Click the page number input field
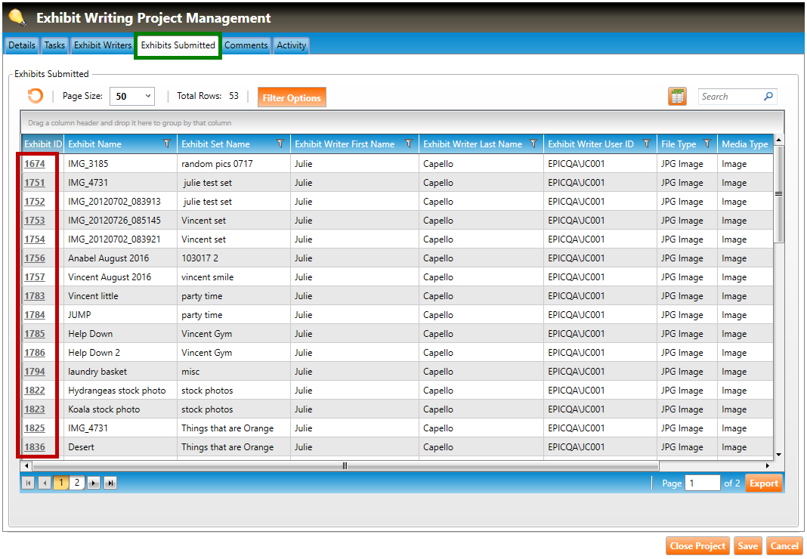This screenshot has width=807, height=559. click(x=702, y=483)
